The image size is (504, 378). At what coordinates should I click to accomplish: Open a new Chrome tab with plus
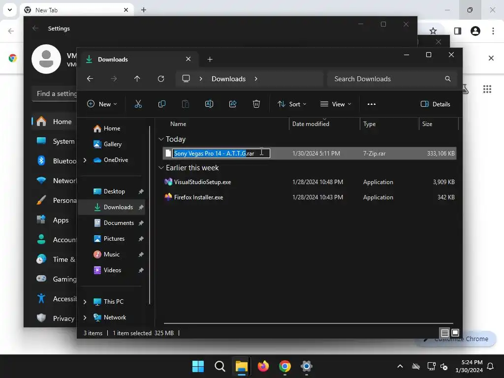[x=144, y=10]
